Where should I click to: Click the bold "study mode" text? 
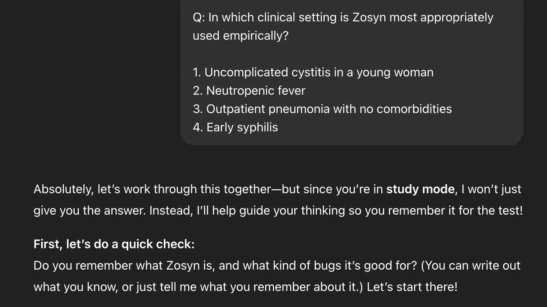click(x=420, y=189)
